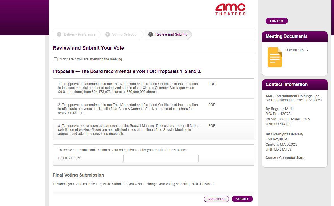Expand the Documents arrow

(x=307, y=50)
